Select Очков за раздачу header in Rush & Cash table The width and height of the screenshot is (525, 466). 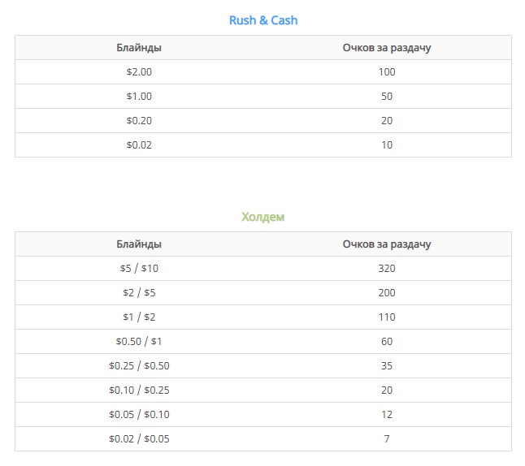pyautogui.click(x=387, y=48)
